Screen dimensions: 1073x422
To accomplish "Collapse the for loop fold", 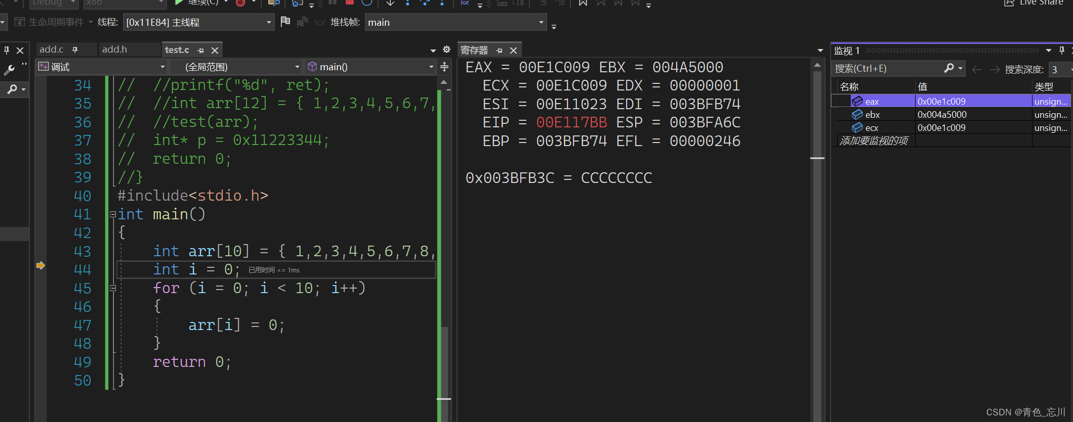I will click(x=113, y=288).
